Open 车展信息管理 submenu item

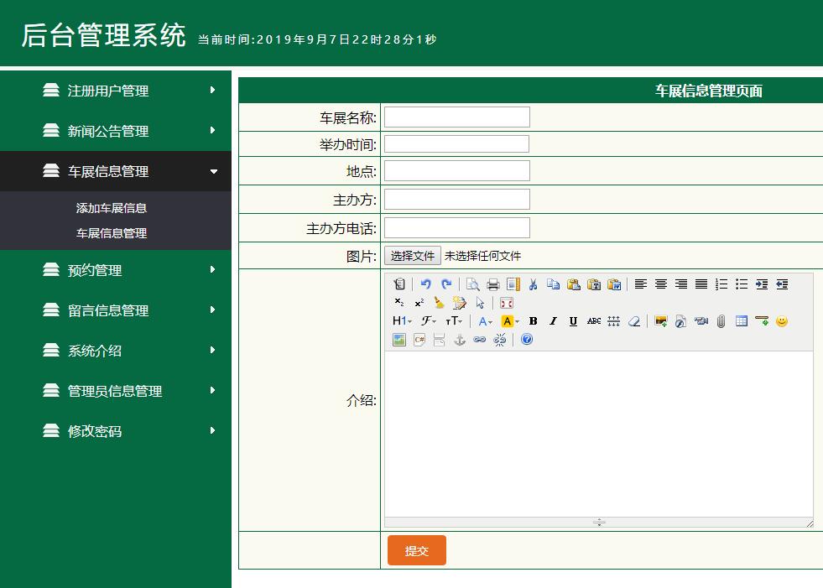pyautogui.click(x=112, y=233)
